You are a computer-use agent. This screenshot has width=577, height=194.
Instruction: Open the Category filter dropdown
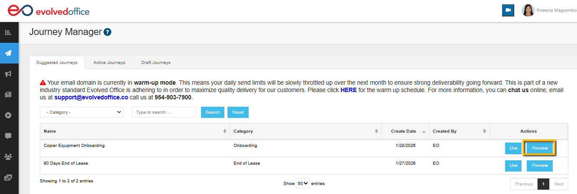tap(81, 112)
